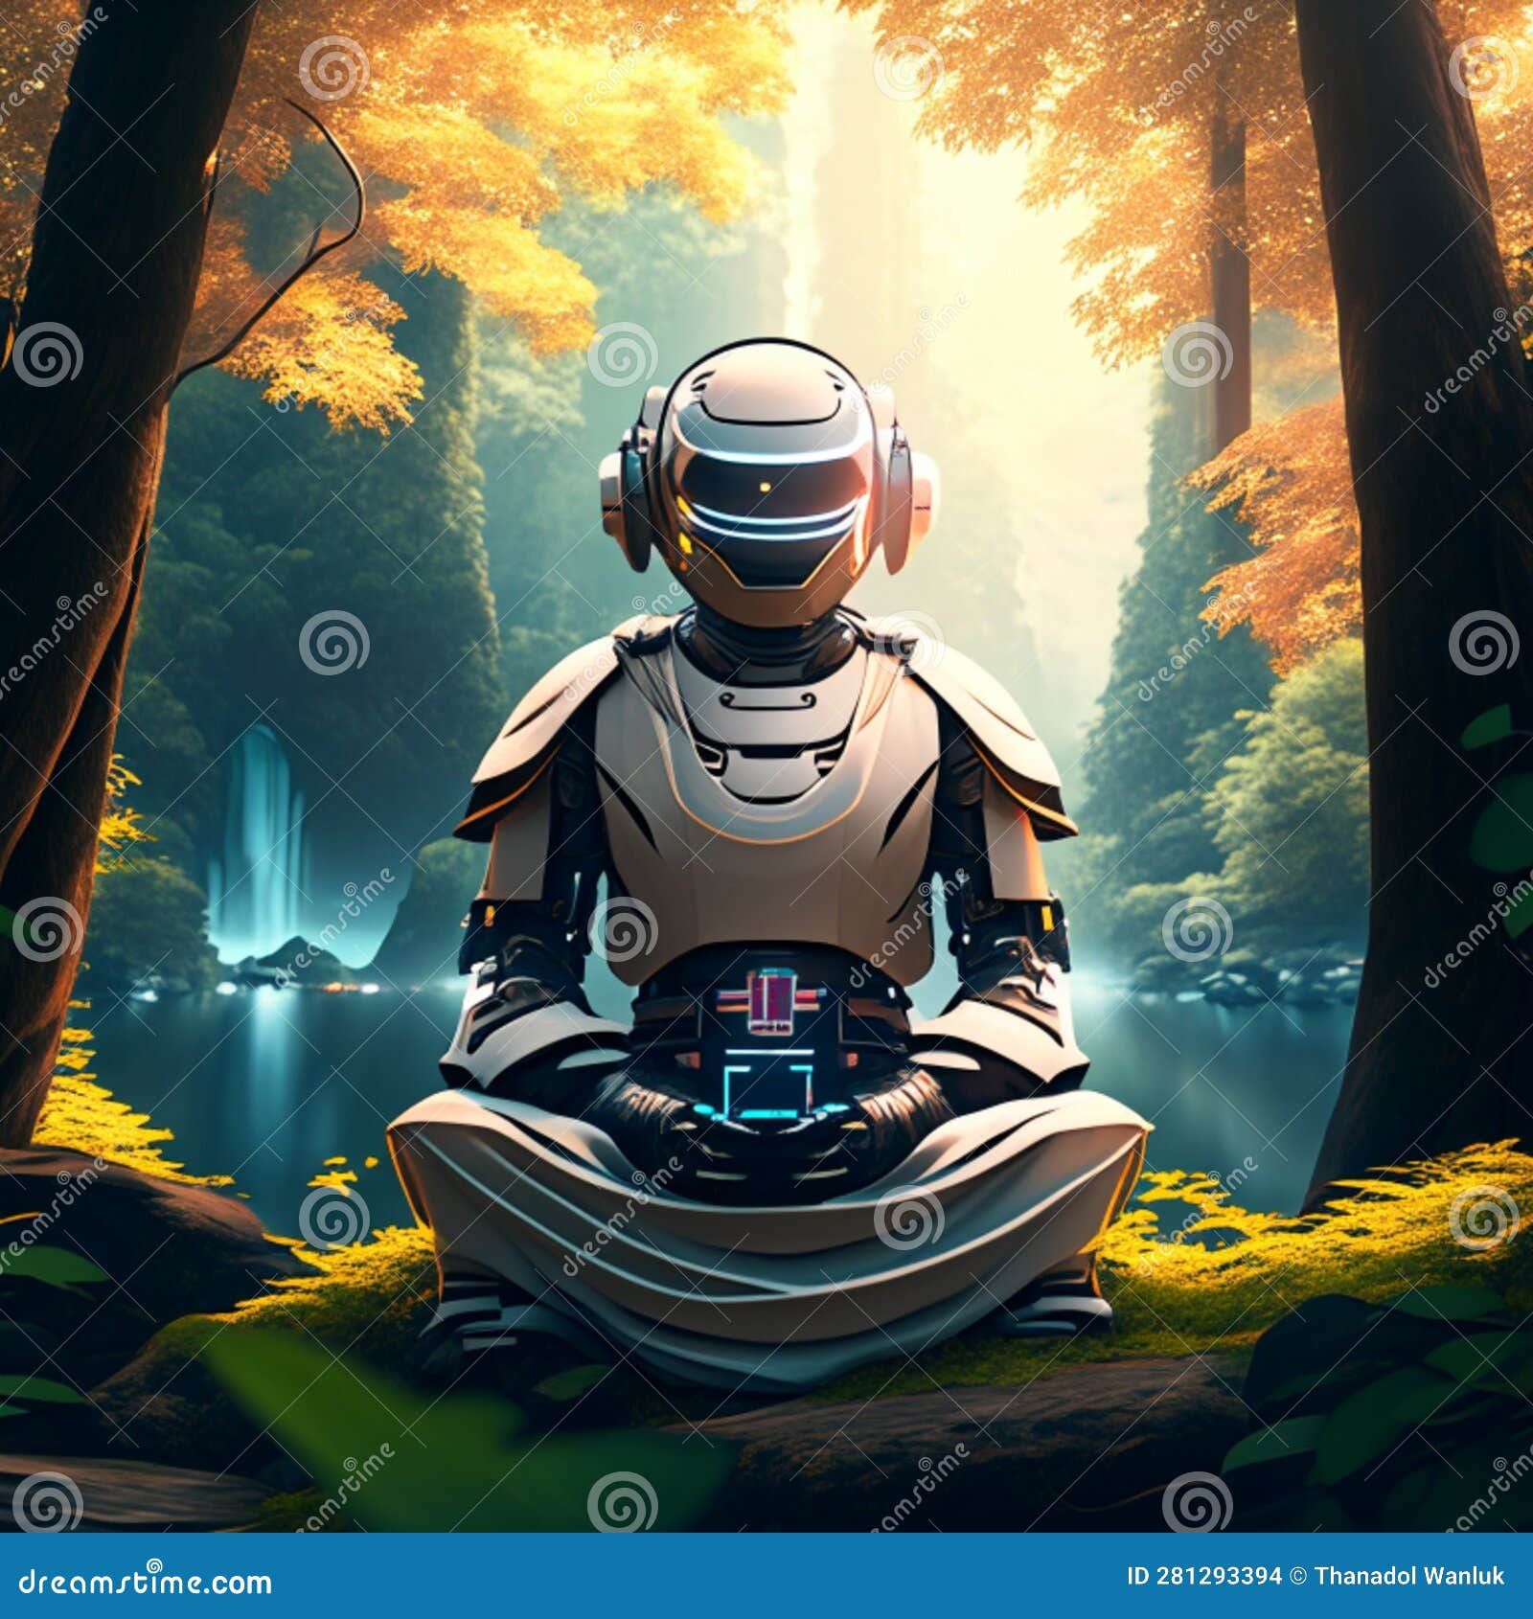Click the ID 281293394 label

[1202, 1574]
